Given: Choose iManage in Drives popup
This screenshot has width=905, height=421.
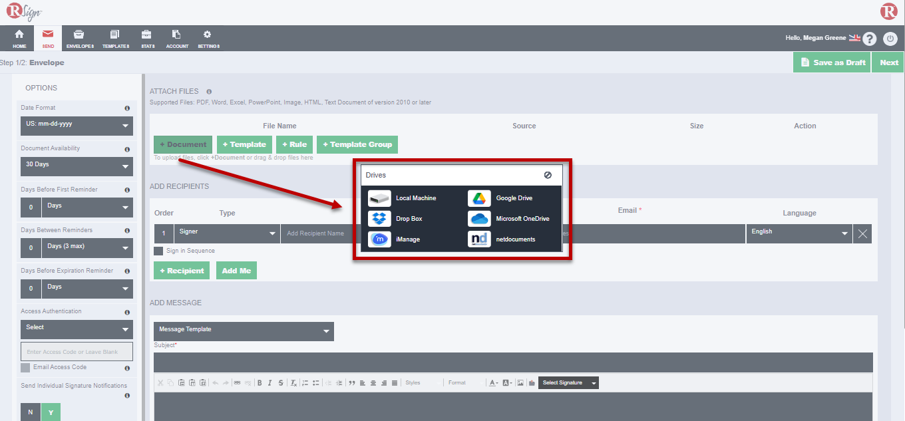Looking at the screenshot, I should (394, 239).
